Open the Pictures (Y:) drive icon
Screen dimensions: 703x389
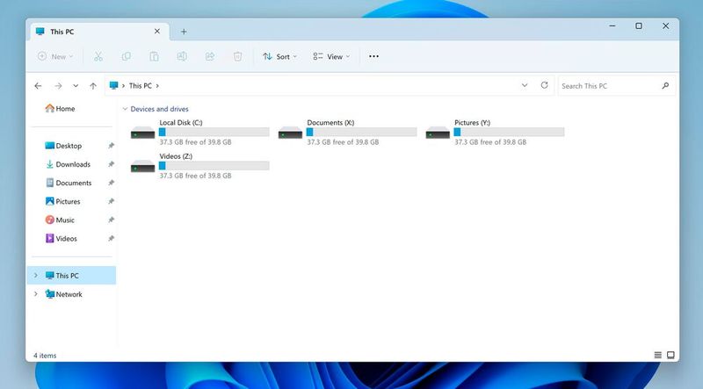tap(438, 133)
